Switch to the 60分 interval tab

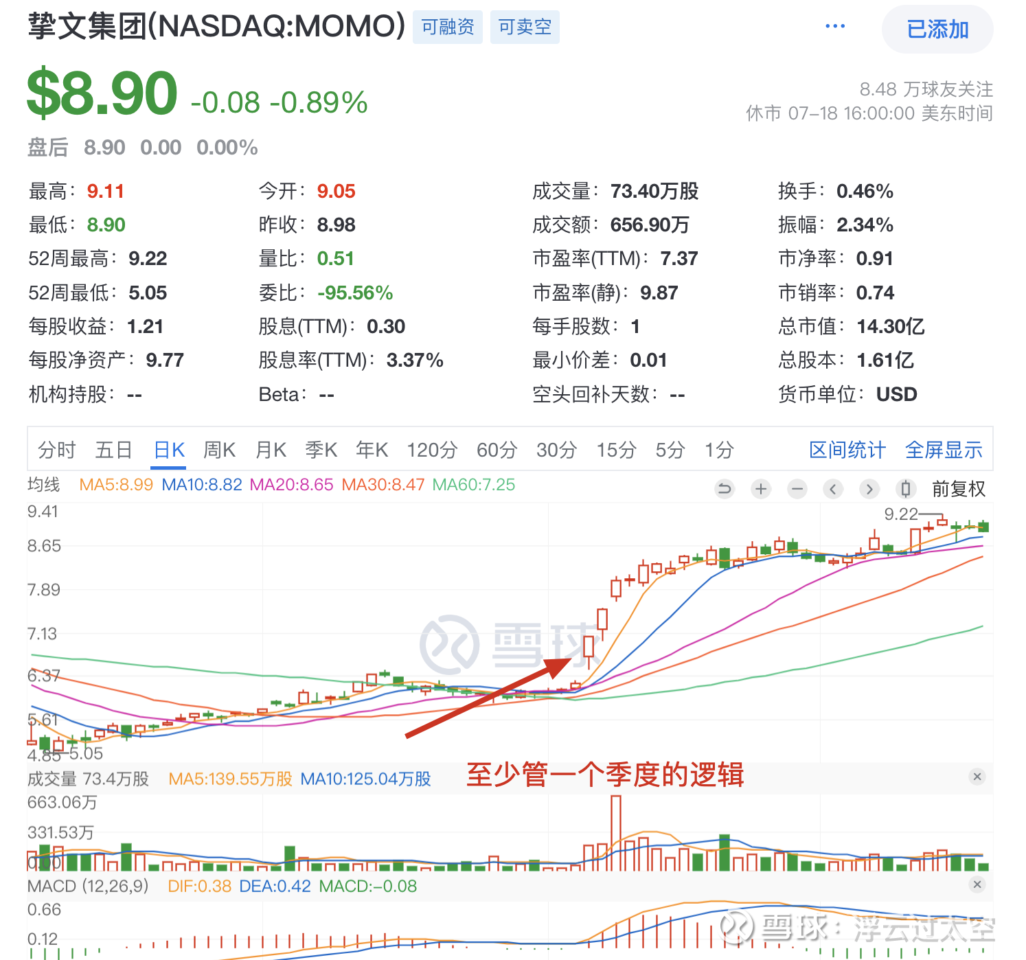(x=497, y=450)
